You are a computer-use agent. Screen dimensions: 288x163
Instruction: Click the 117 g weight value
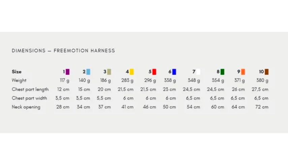coord(65,80)
